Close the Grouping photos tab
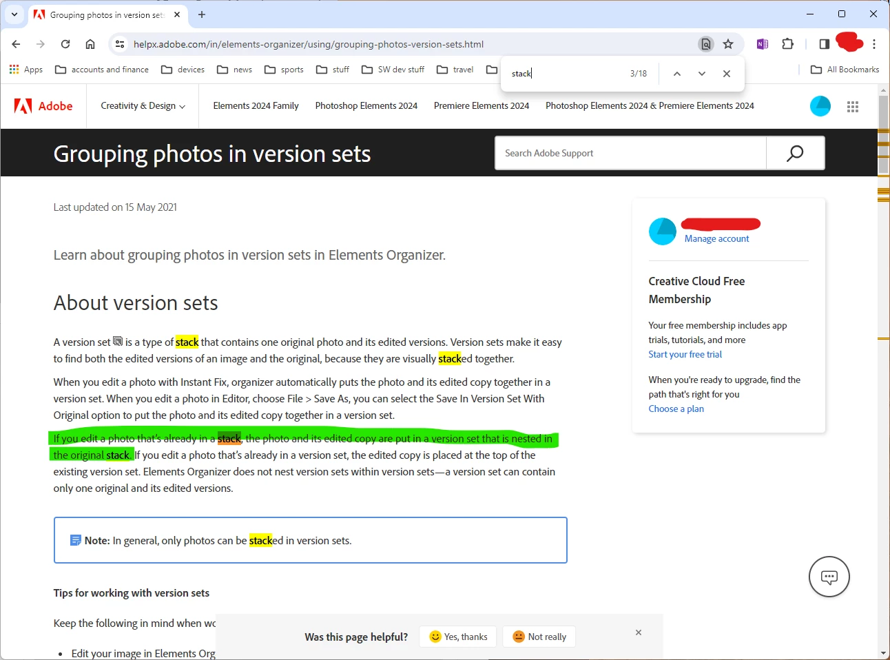 point(177,14)
